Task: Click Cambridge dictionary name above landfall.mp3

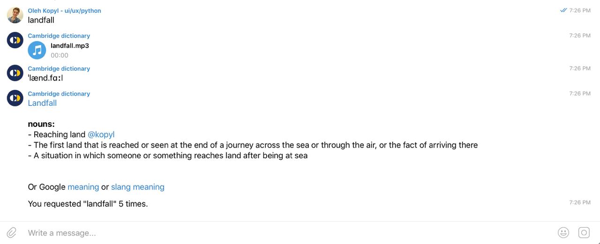Action: click(x=59, y=36)
